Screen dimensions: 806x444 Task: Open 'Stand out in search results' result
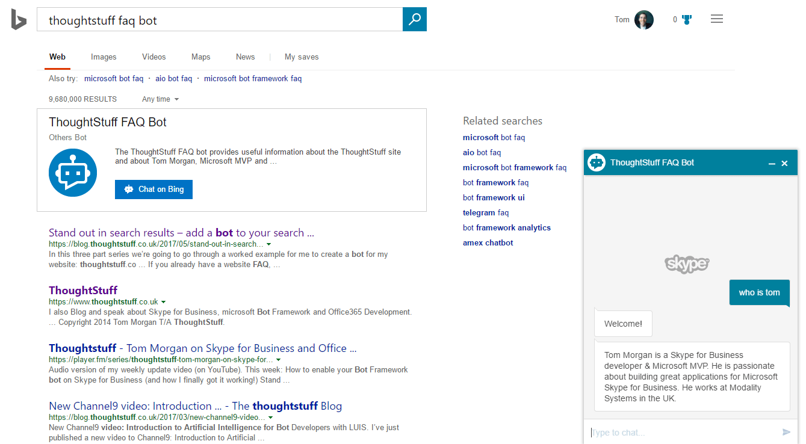(181, 233)
